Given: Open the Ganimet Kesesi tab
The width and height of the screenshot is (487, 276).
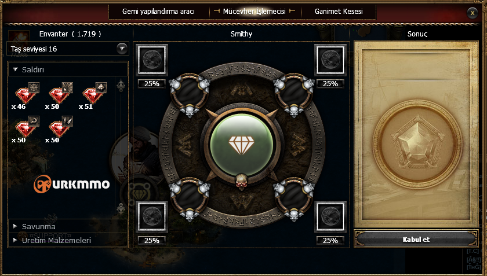Looking at the screenshot, I should click(x=339, y=12).
